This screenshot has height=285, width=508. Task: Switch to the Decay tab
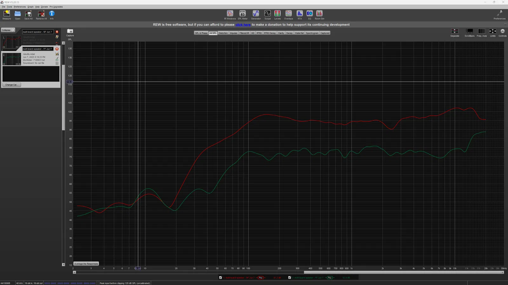(290, 33)
